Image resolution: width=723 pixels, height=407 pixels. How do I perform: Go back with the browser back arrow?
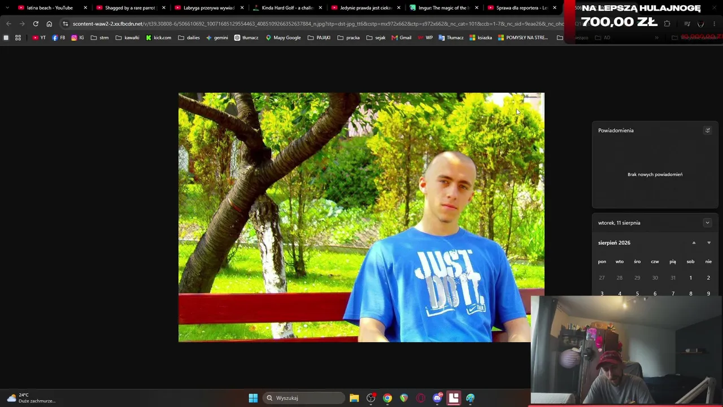[8, 24]
